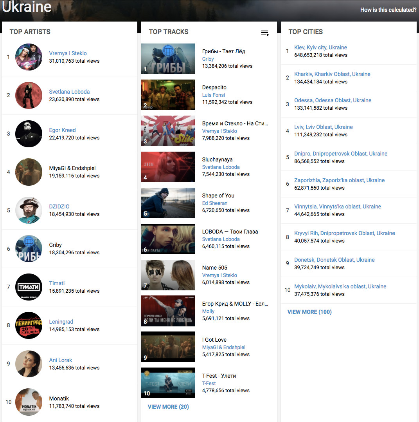The width and height of the screenshot is (419, 422).
Task: Click MiyaGi & Endshpiel name in Top Artists
Action: point(72,168)
